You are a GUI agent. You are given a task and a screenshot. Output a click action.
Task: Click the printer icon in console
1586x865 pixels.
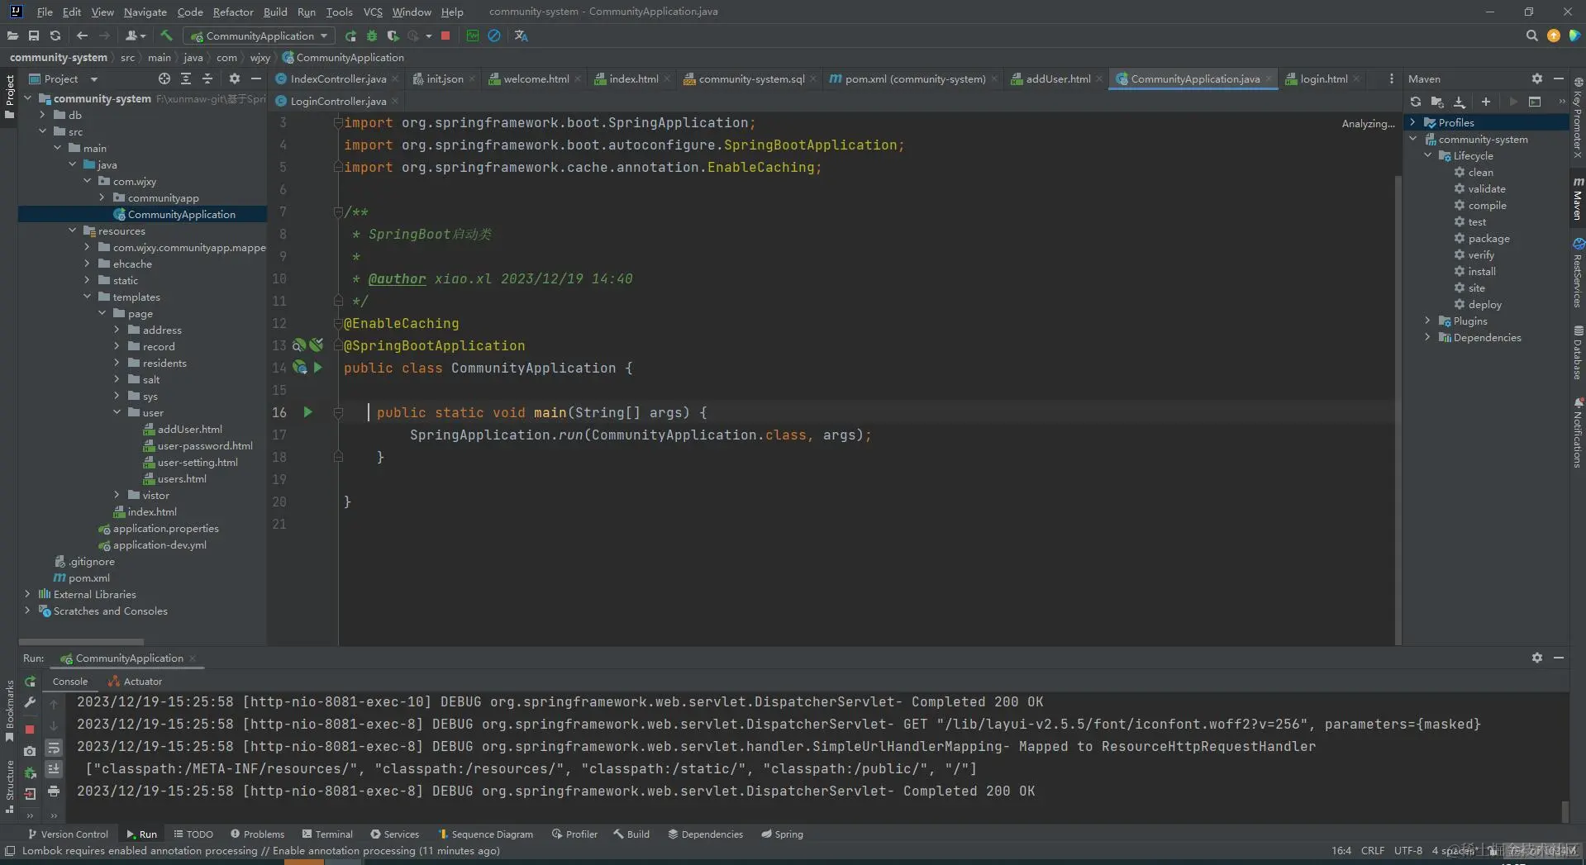(x=54, y=791)
